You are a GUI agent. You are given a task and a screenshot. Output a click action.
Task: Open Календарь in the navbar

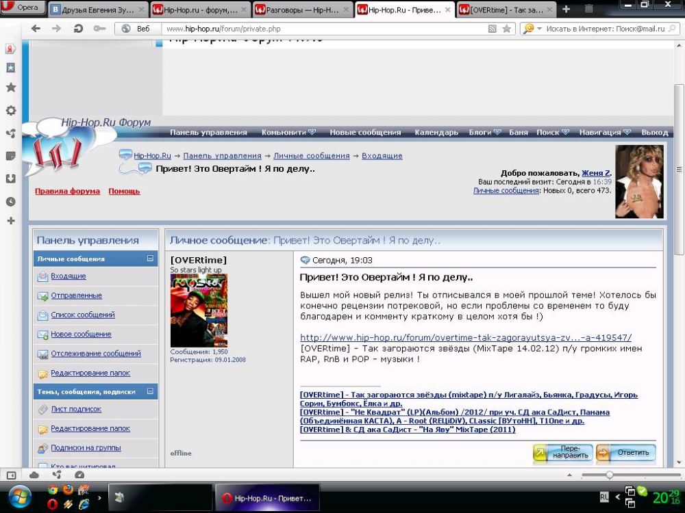point(436,132)
